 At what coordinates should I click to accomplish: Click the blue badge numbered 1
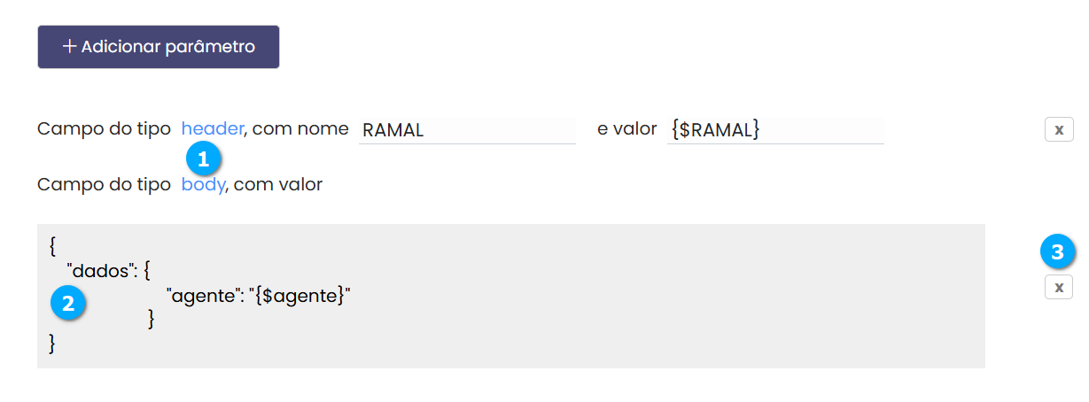click(203, 159)
